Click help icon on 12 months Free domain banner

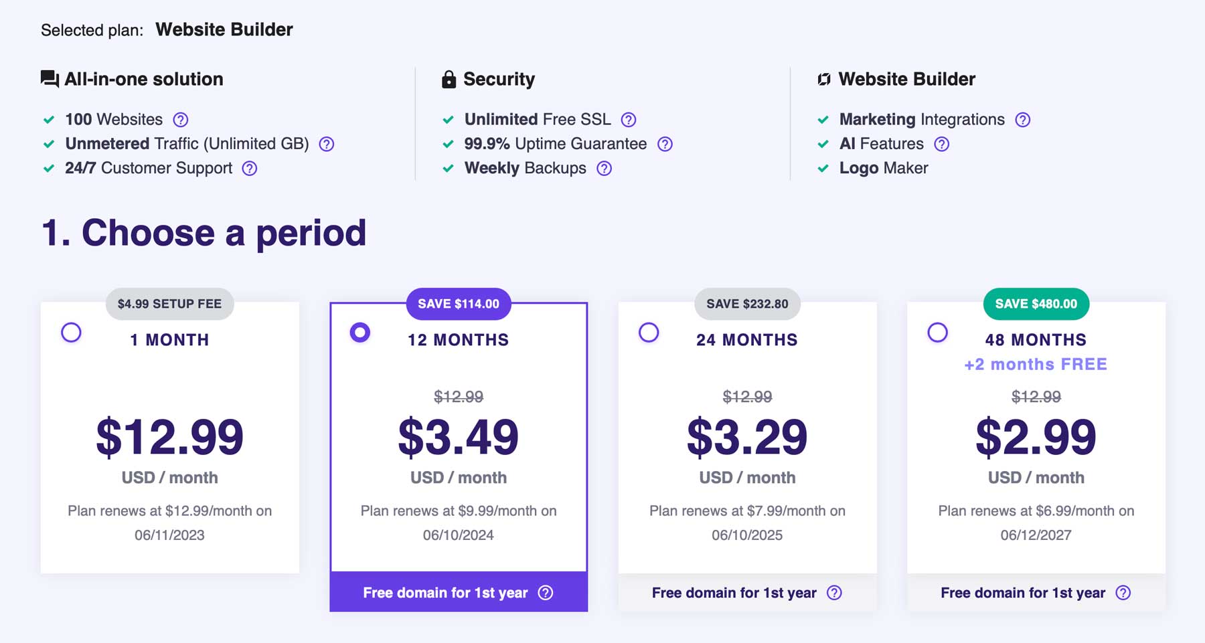coord(546,592)
